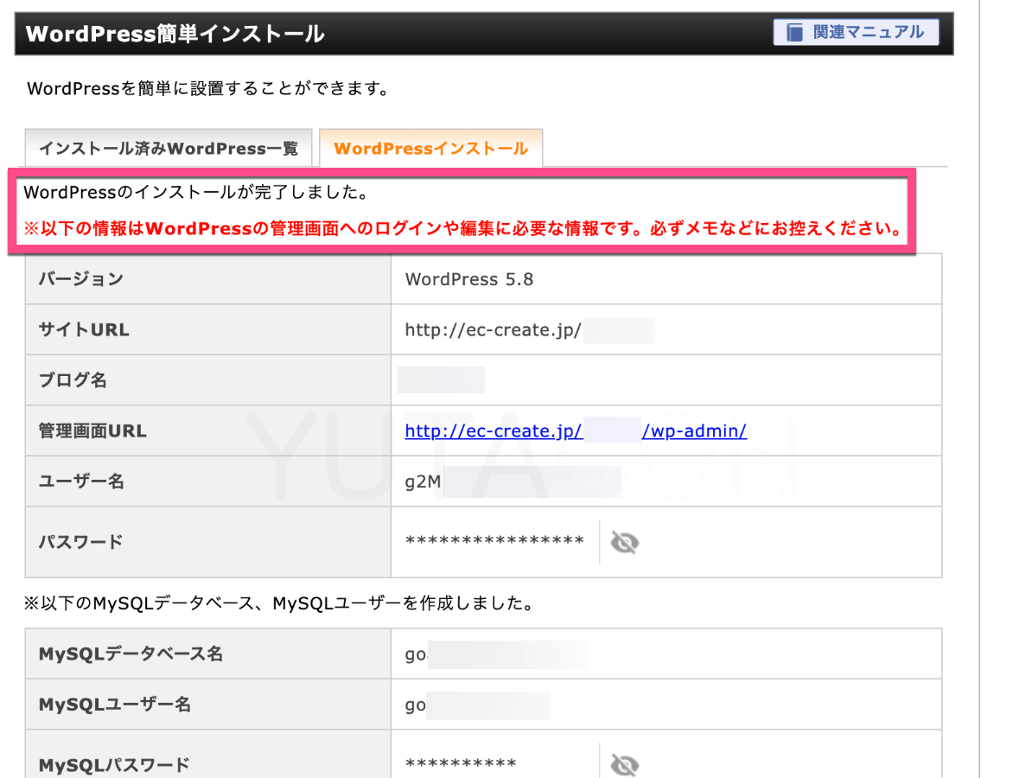The height and width of the screenshot is (778, 1026).
Task: Click the ブログ名 row label
Action: click(73, 380)
